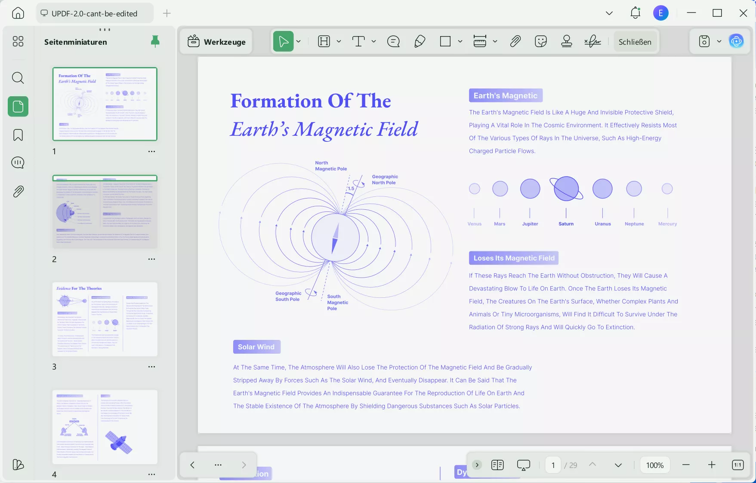Start presentation slideshow mode

pos(524,465)
